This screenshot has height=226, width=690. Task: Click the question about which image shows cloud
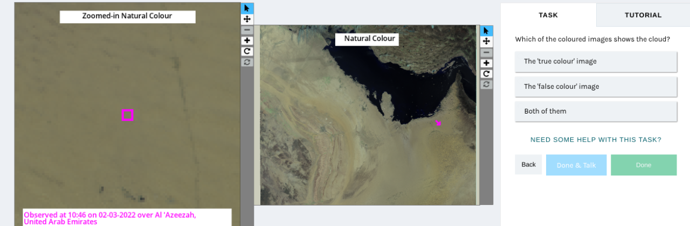(x=592, y=39)
